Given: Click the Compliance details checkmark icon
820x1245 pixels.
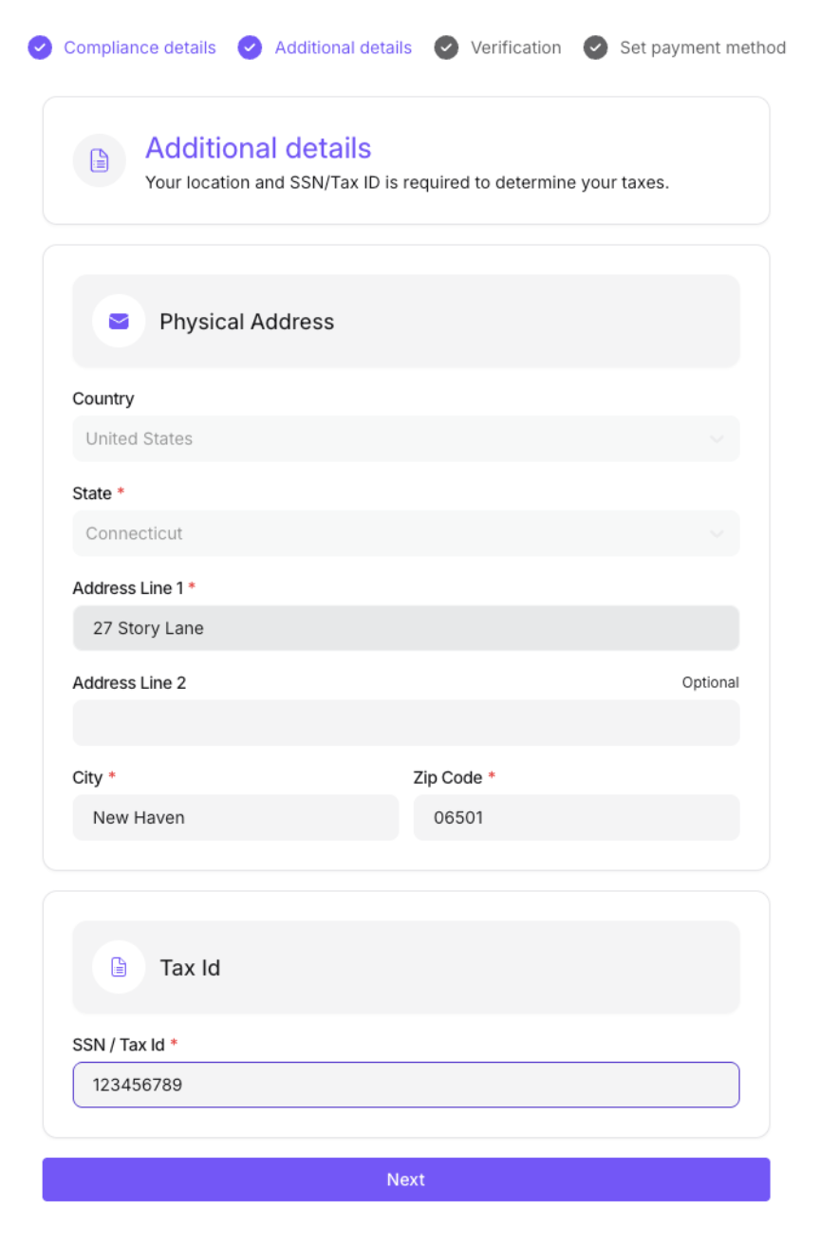Looking at the screenshot, I should coord(40,47).
